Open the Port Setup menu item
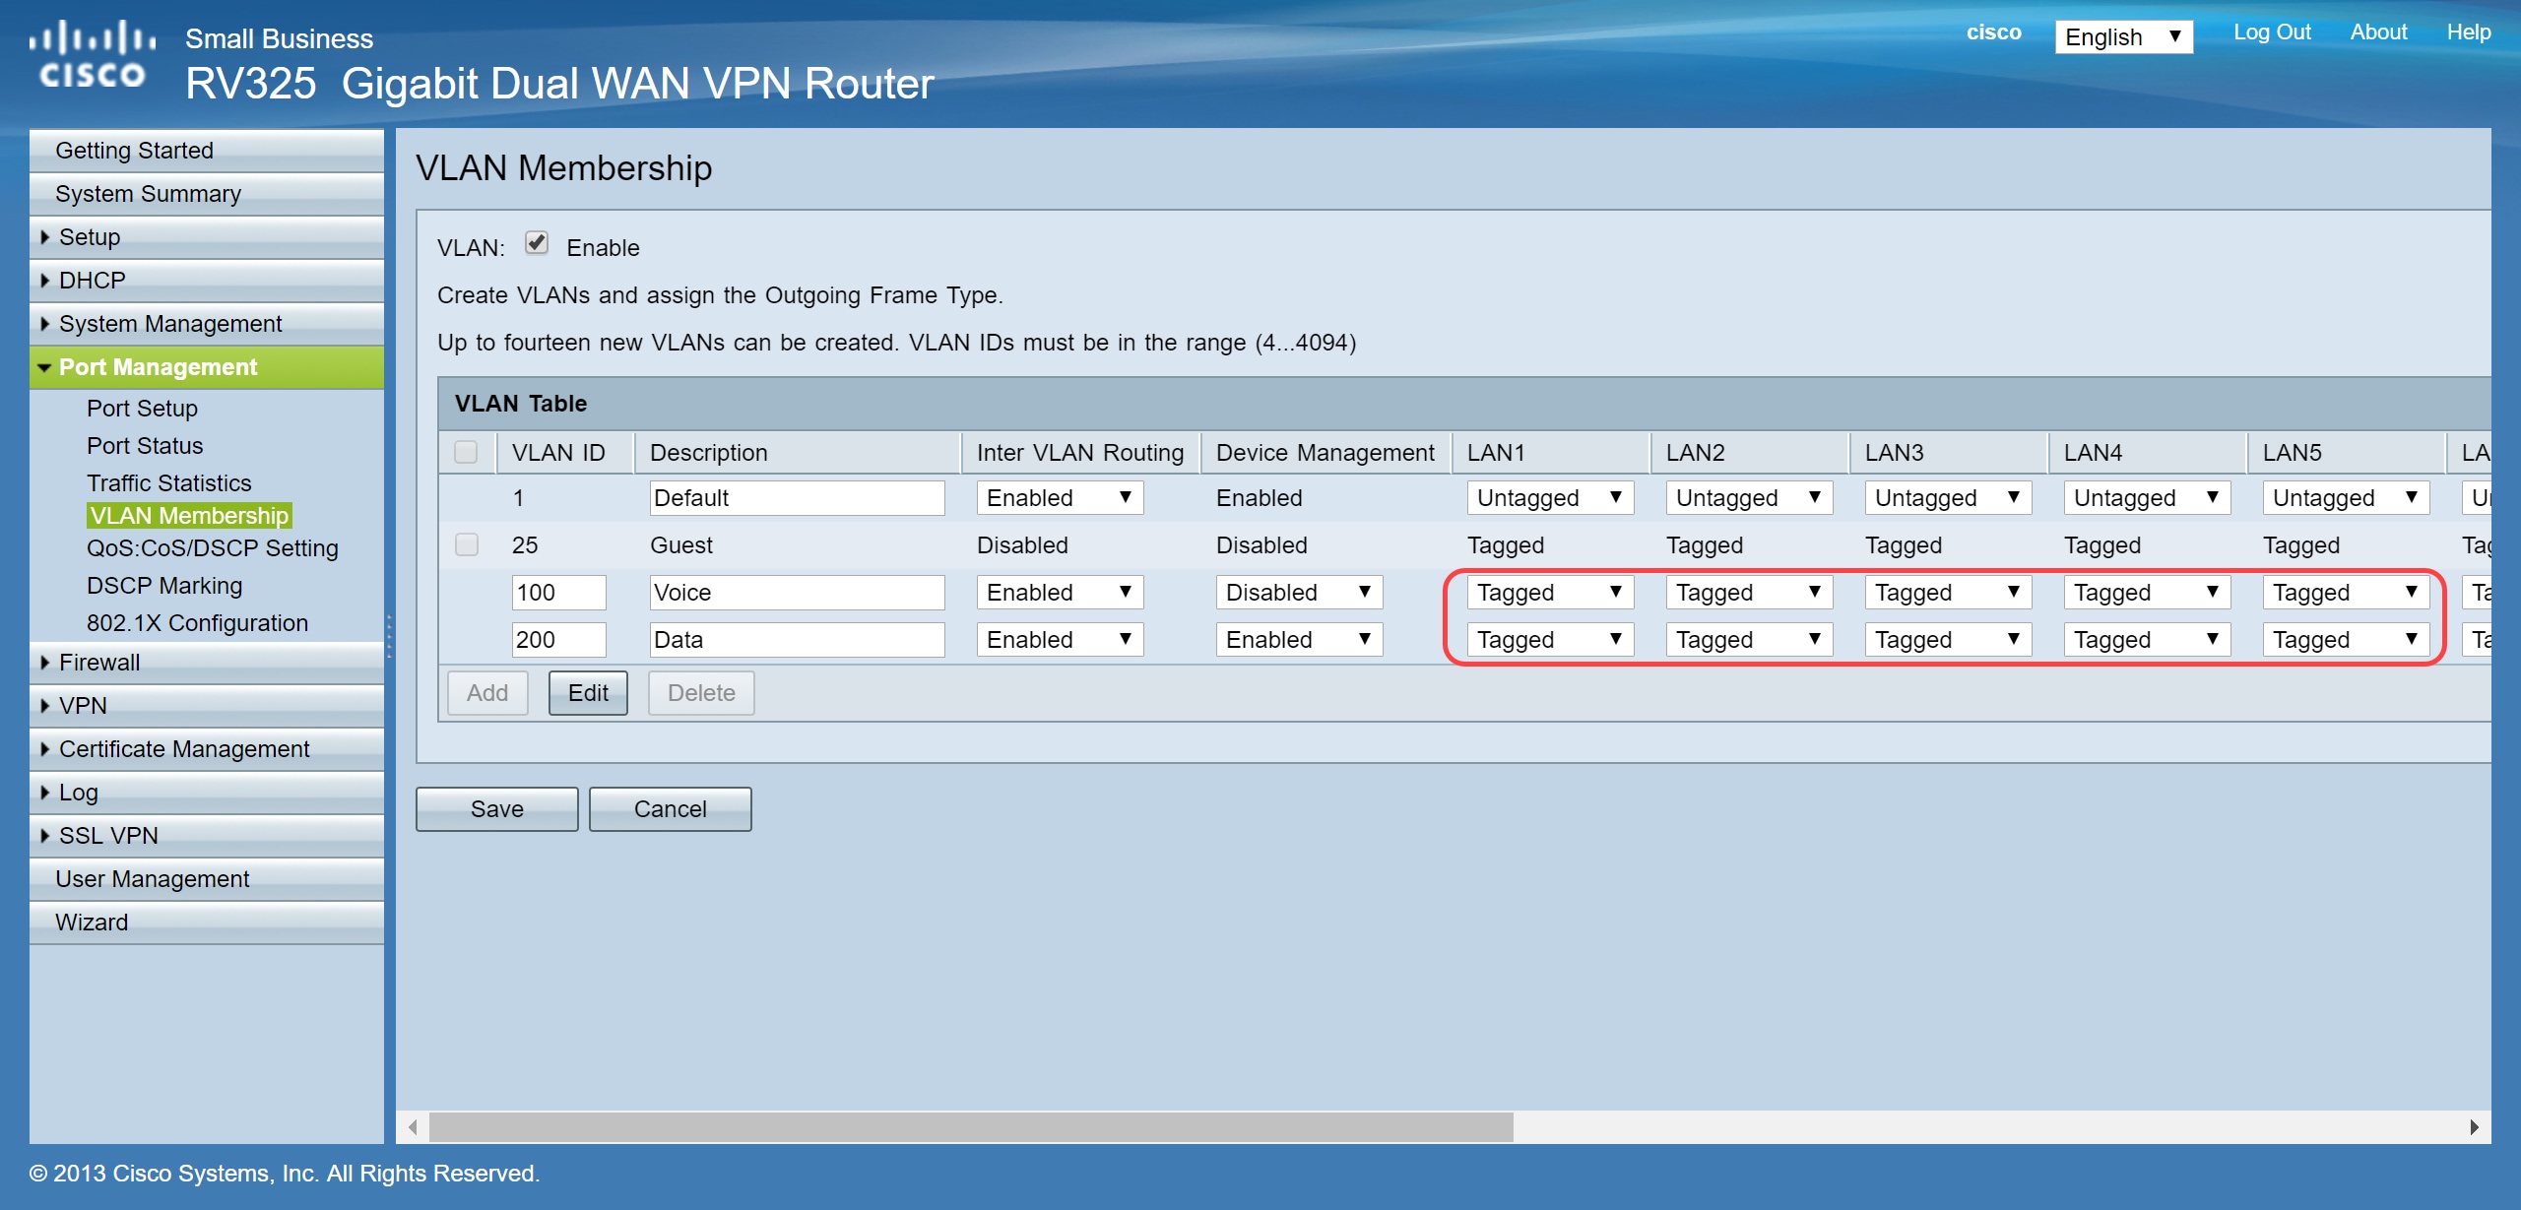2521x1210 pixels. click(142, 409)
